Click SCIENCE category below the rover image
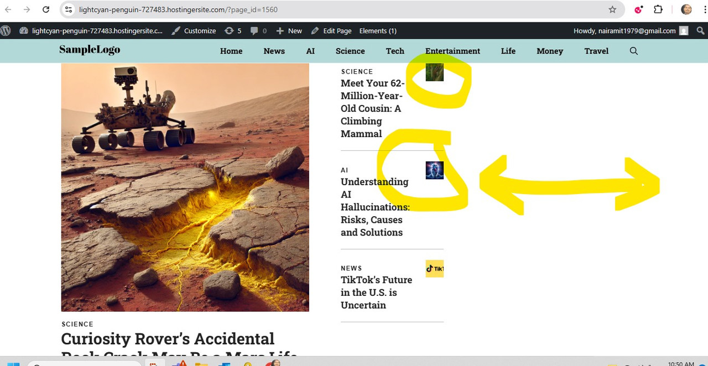Viewport: 708px width, 366px height. click(77, 324)
